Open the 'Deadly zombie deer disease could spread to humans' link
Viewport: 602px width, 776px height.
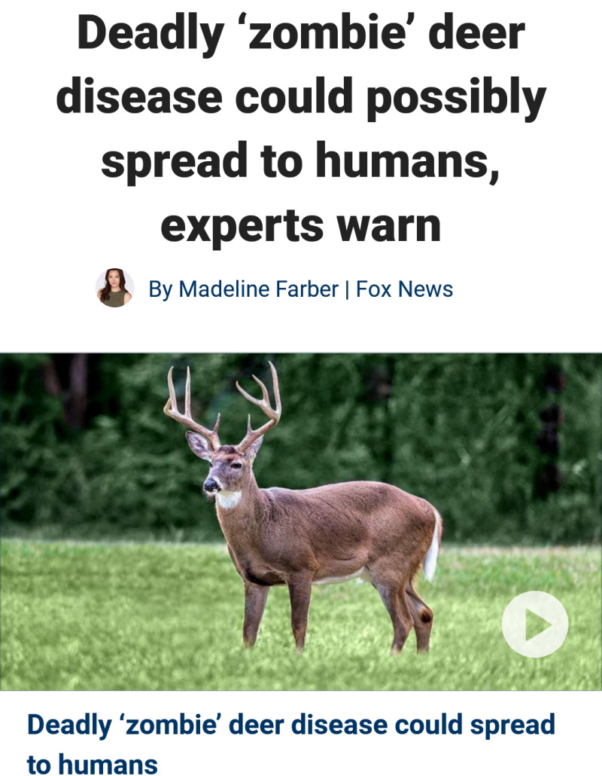291,744
